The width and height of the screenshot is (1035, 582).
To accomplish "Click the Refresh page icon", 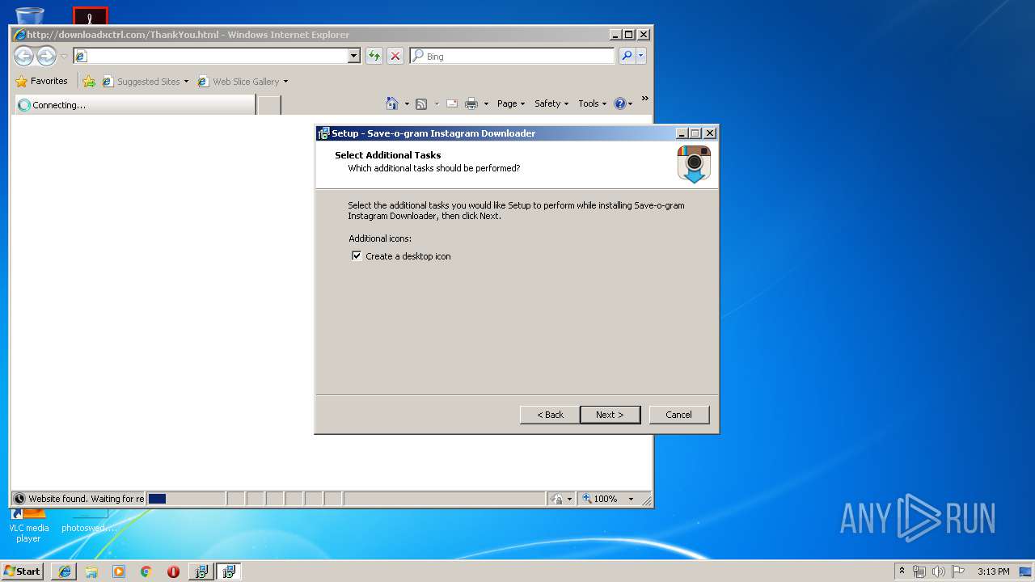I will 374,56.
